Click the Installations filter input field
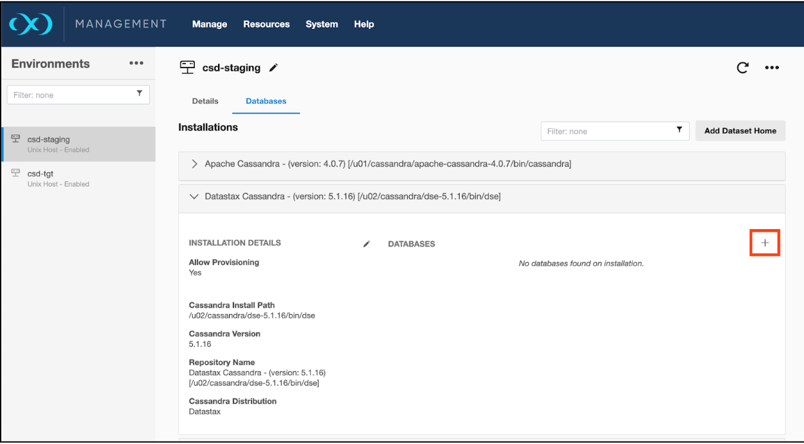This screenshot has width=804, height=444. [x=605, y=131]
